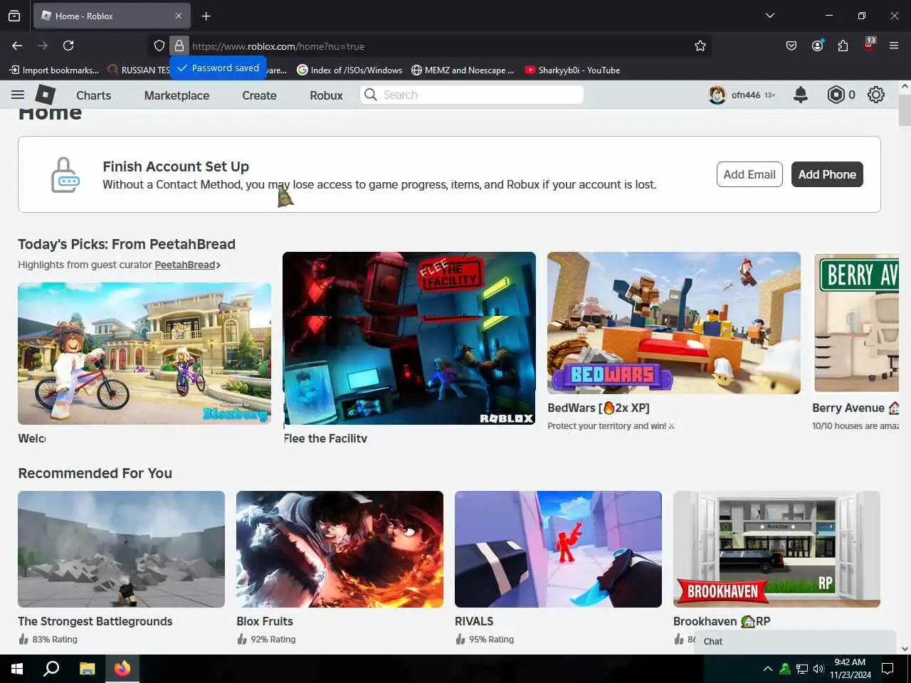
Task: Click The Strongest Battlegrounds title text
Action: [x=95, y=621]
